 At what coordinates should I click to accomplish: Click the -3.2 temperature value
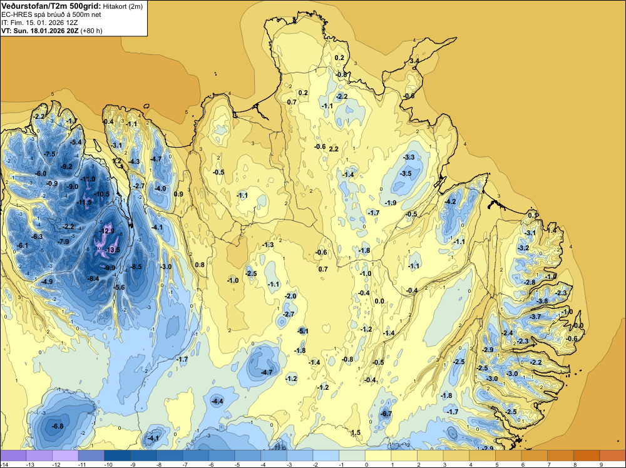523,248
